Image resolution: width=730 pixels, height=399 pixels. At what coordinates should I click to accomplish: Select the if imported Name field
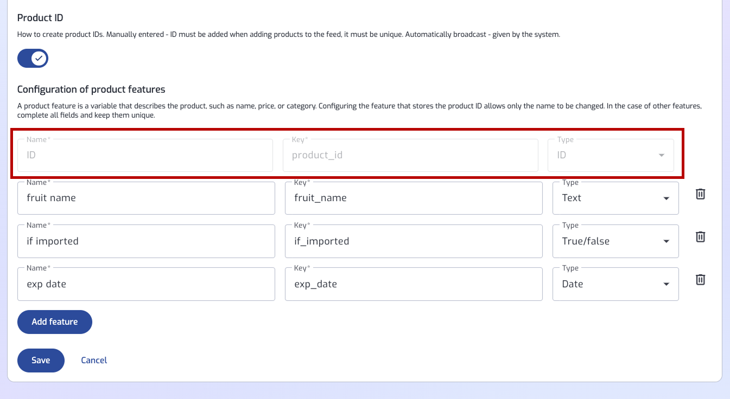point(147,241)
